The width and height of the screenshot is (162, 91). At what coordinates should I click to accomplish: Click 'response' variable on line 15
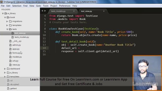pyautogui.click(x=67, y=51)
